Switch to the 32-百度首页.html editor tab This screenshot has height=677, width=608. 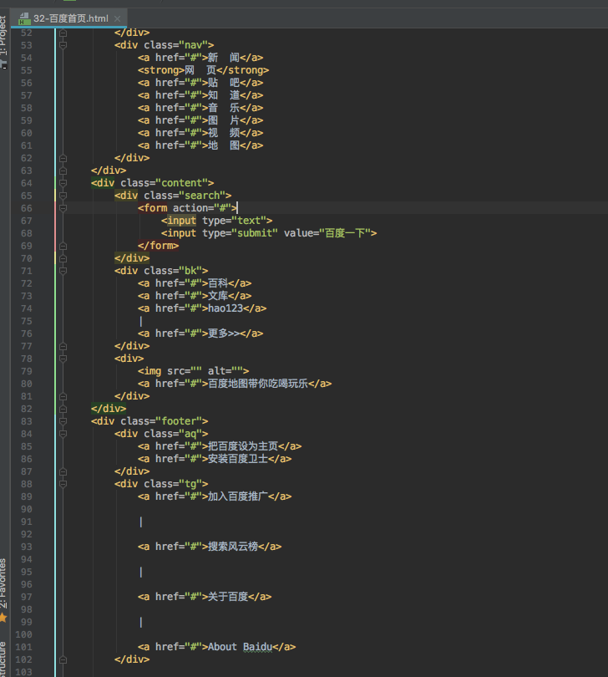coord(70,18)
